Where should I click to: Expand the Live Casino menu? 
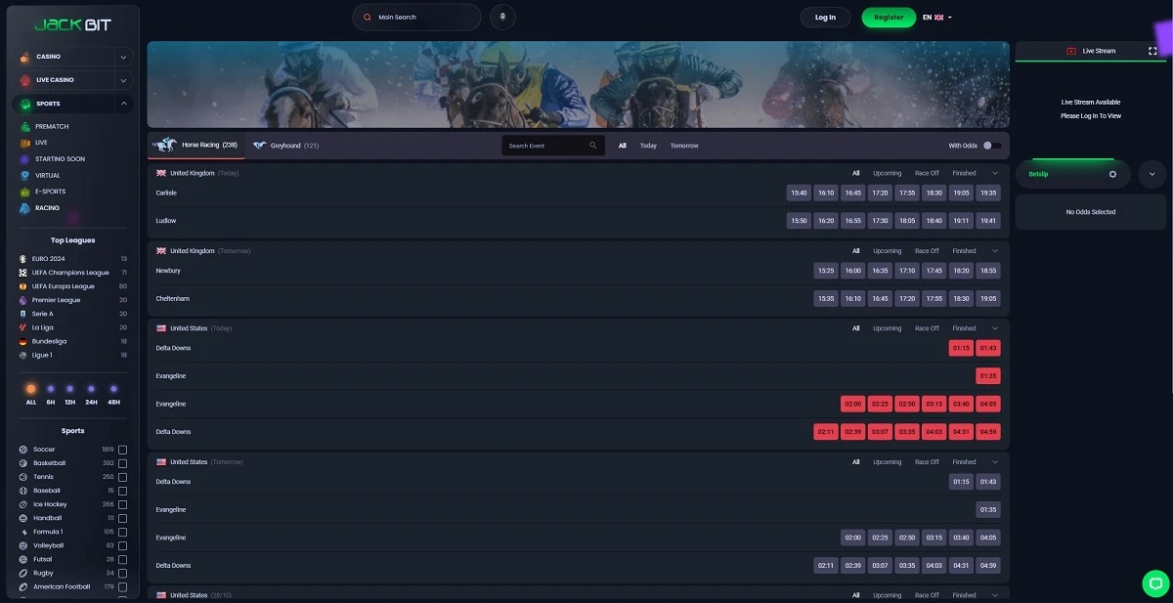pyautogui.click(x=123, y=80)
